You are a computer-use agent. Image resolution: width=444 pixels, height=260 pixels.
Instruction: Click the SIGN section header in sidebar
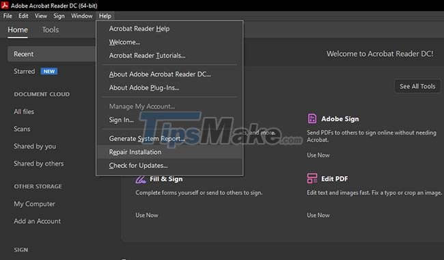(x=21, y=250)
